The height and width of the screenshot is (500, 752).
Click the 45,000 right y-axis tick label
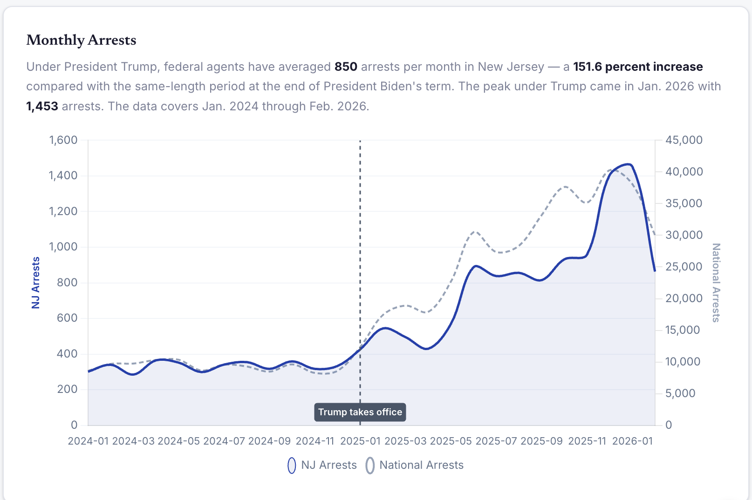pyautogui.click(x=684, y=140)
